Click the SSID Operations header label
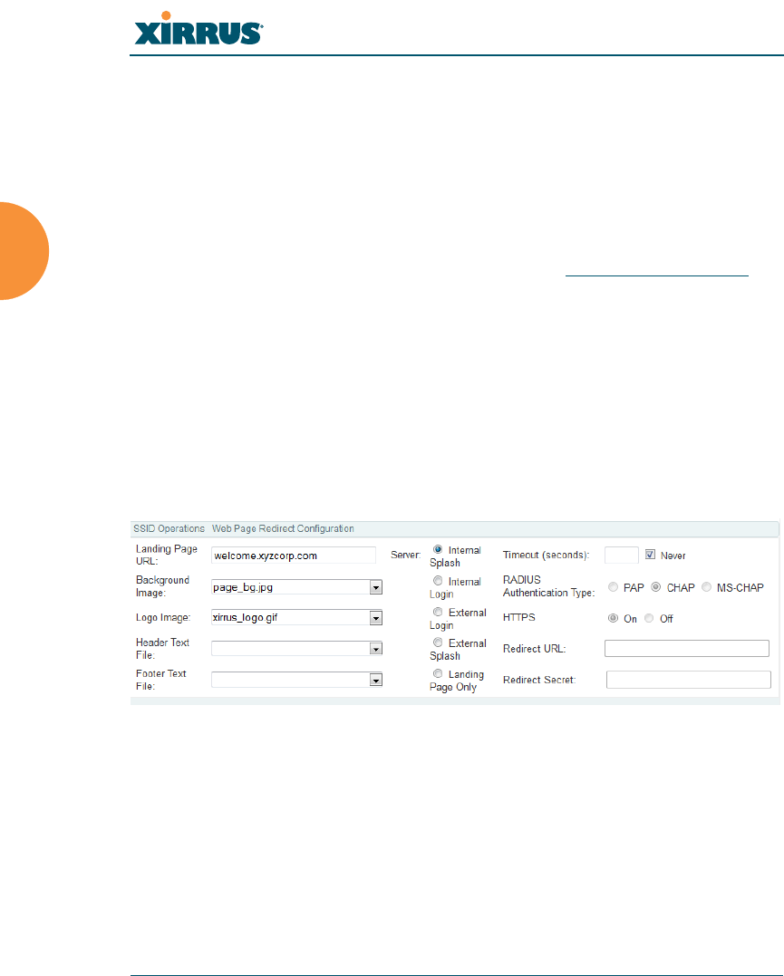Image resolution: width=784 pixels, height=976 pixels. pos(169,528)
